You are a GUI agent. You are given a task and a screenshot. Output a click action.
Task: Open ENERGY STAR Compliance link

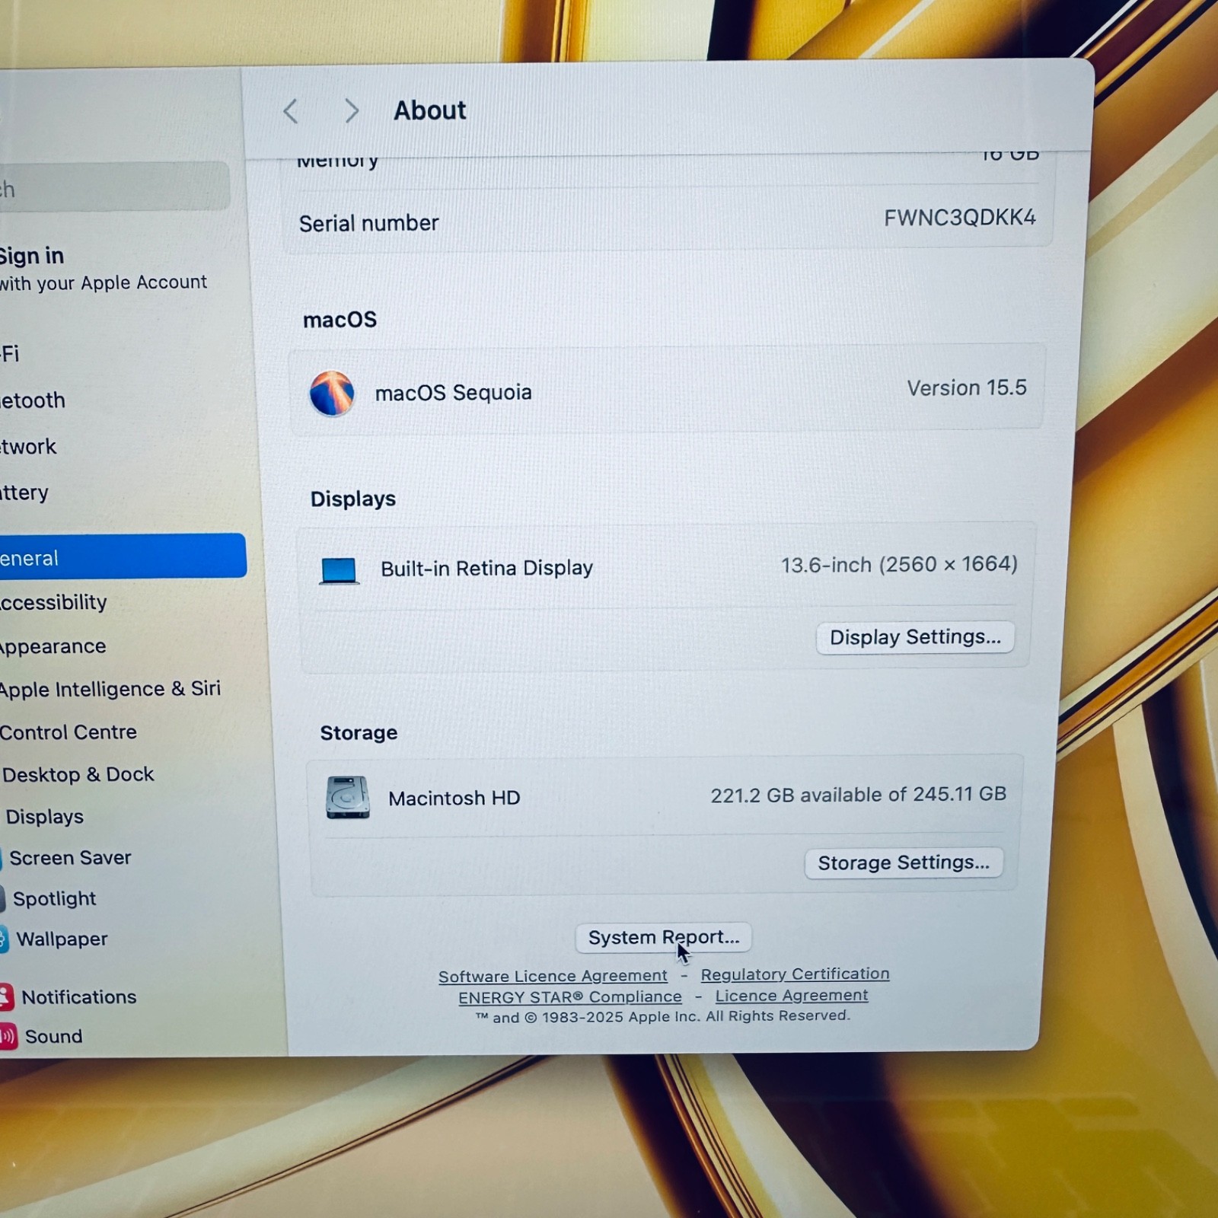tap(570, 997)
